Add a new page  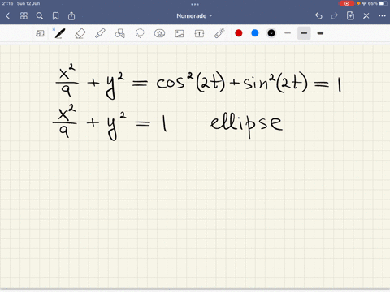[x=350, y=15]
